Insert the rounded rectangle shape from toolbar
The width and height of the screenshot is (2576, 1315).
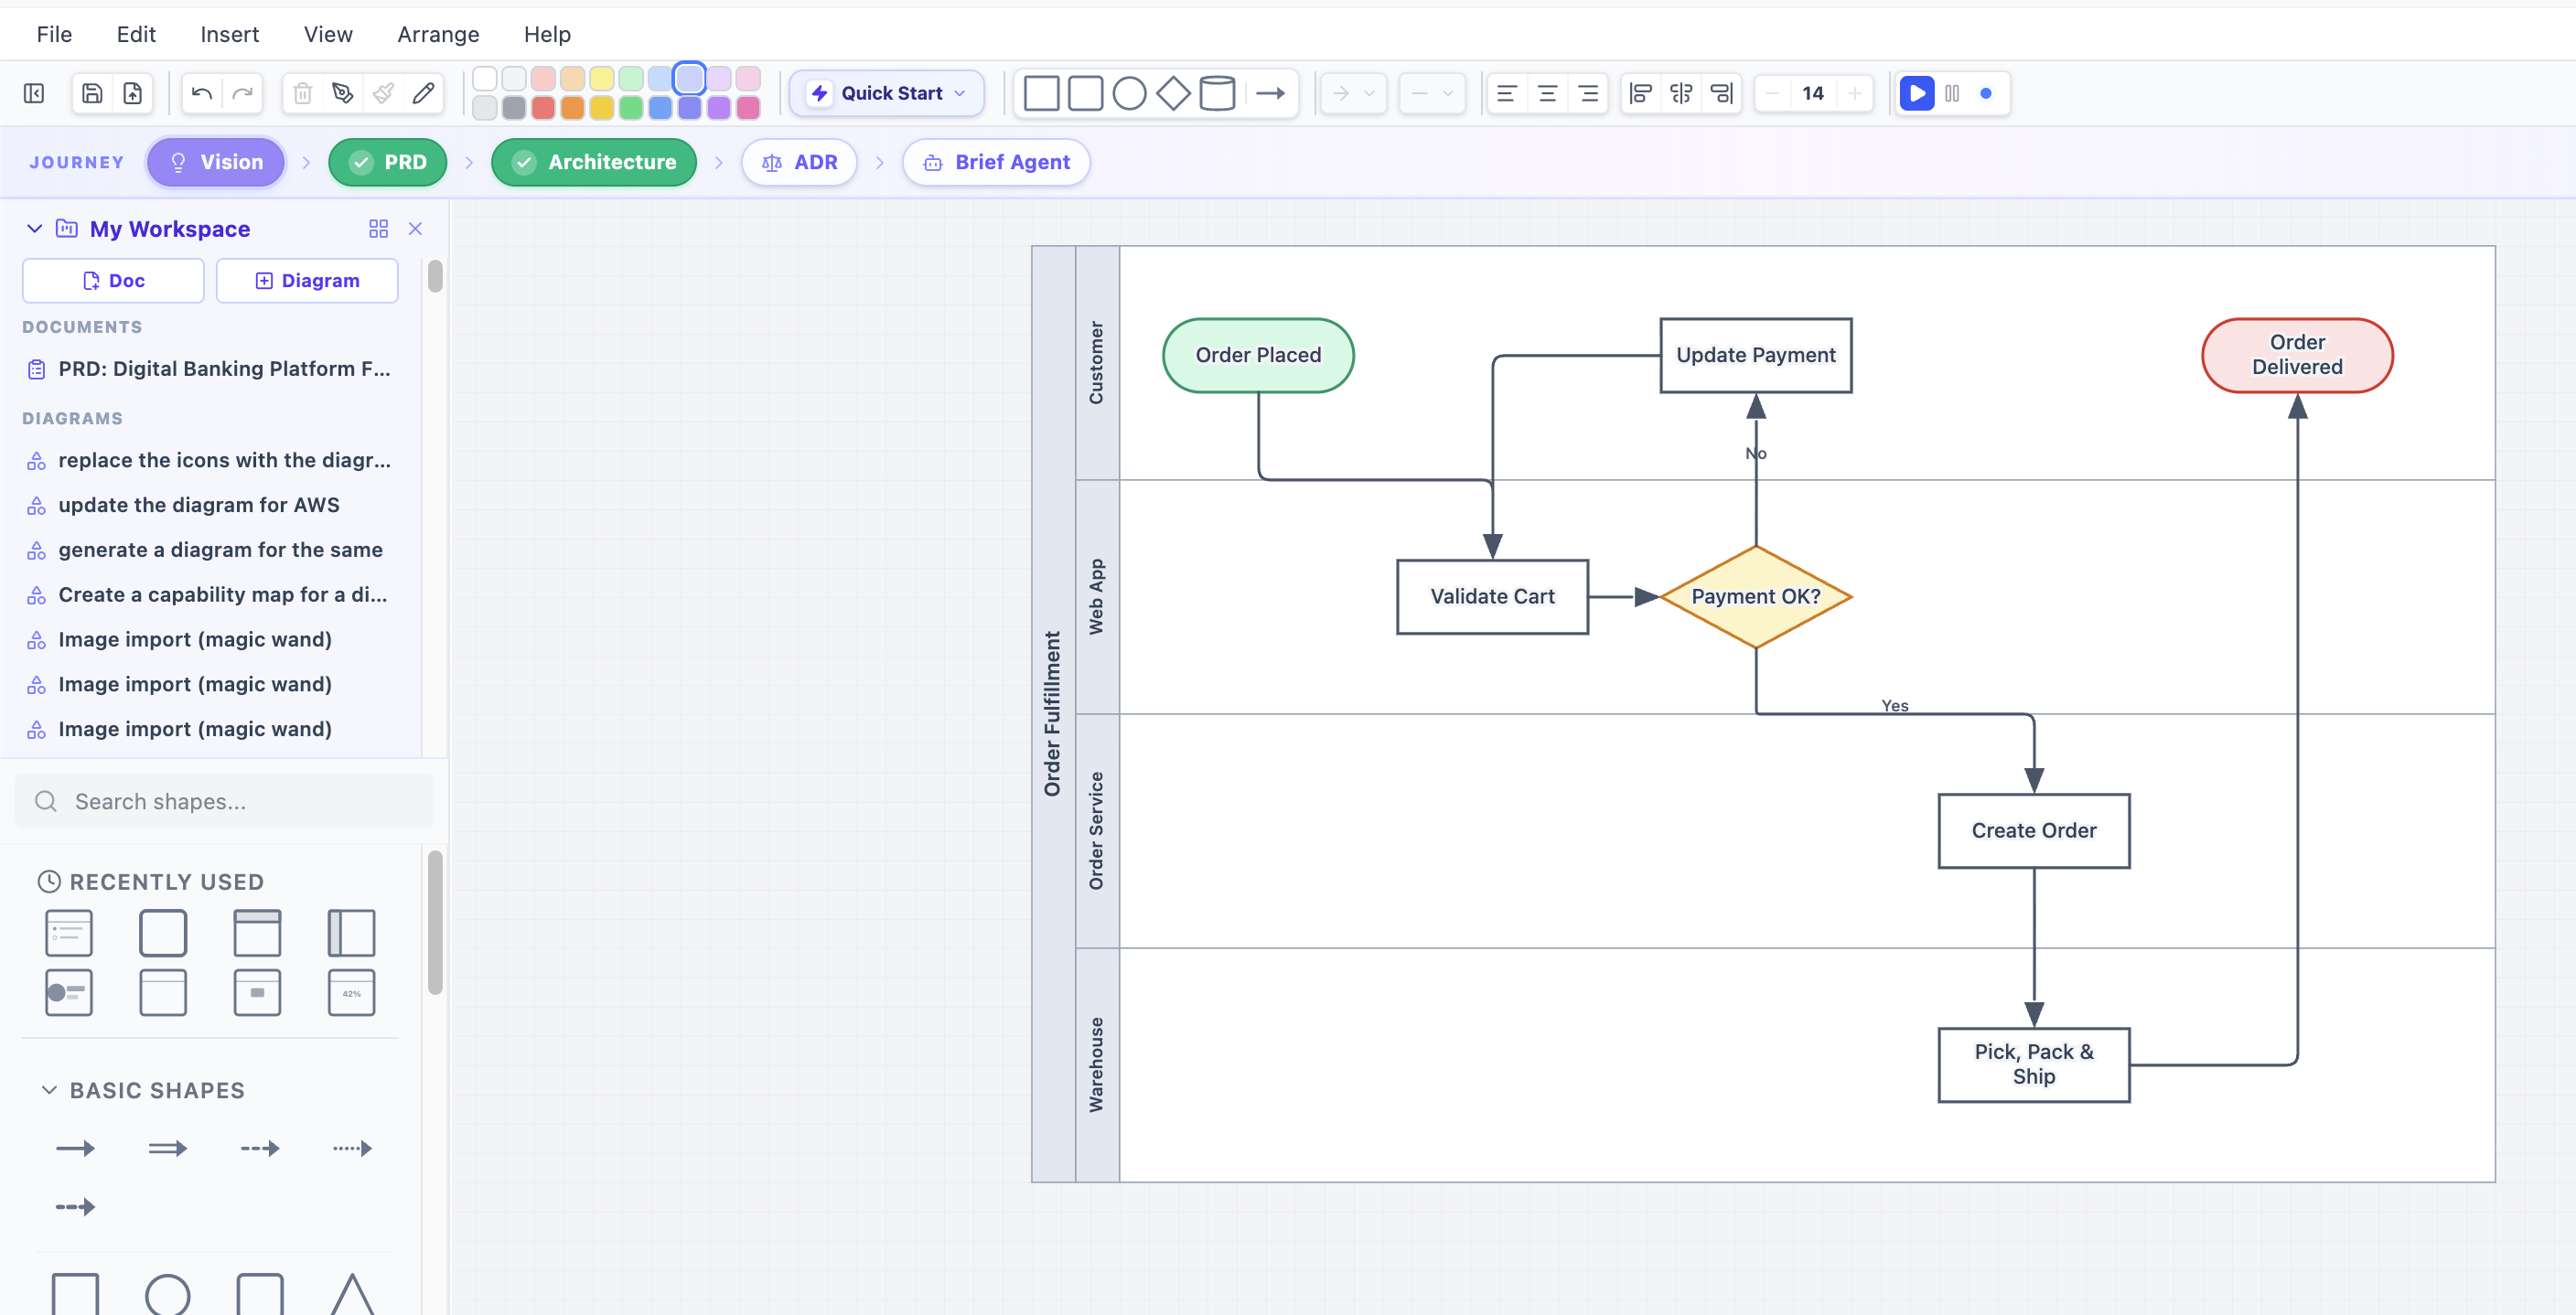1085,93
